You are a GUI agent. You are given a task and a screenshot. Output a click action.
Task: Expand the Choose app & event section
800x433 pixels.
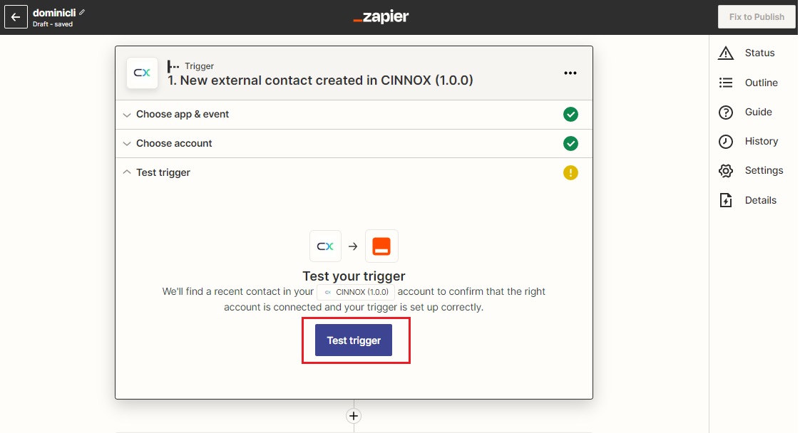point(354,115)
